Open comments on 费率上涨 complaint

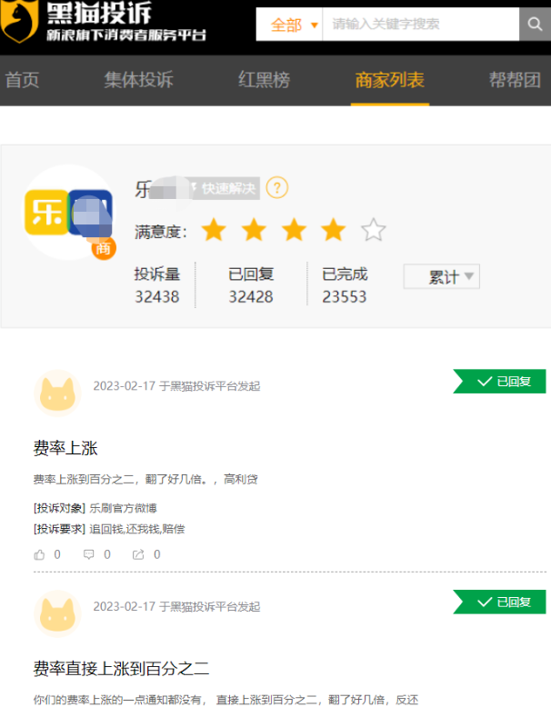click(89, 554)
